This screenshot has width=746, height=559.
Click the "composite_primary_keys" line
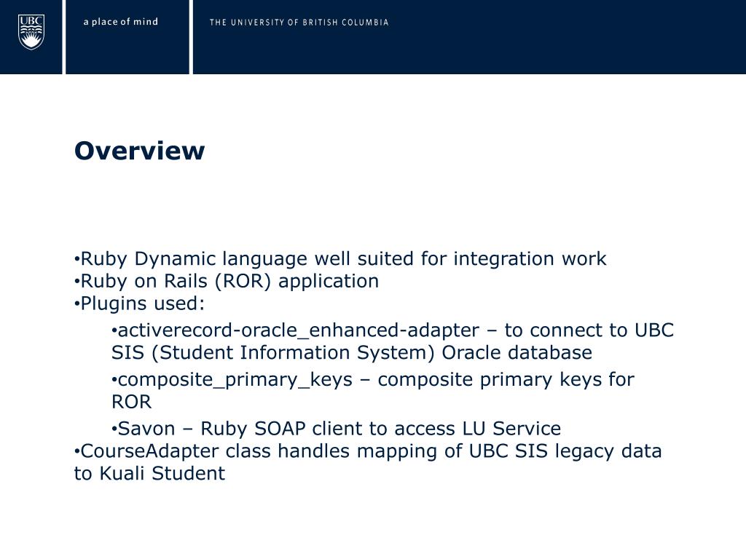point(372,380)
